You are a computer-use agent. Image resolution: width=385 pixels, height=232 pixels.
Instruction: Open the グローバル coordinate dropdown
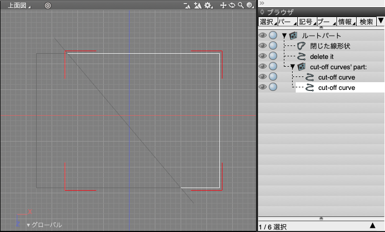click(44, 225)
